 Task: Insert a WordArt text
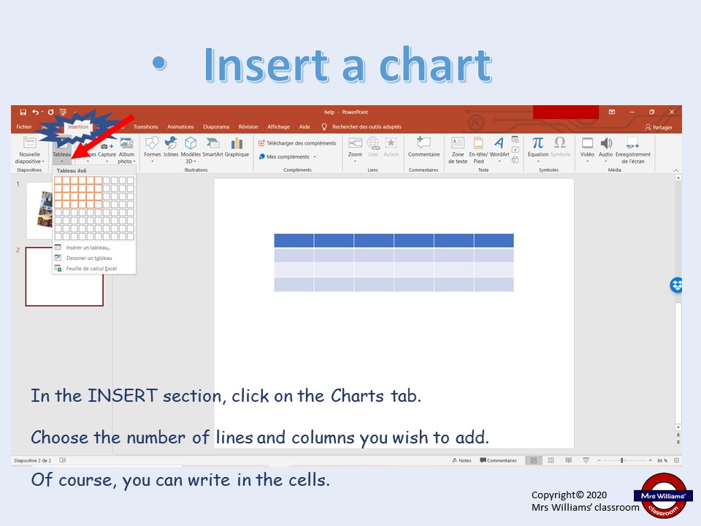499,149
